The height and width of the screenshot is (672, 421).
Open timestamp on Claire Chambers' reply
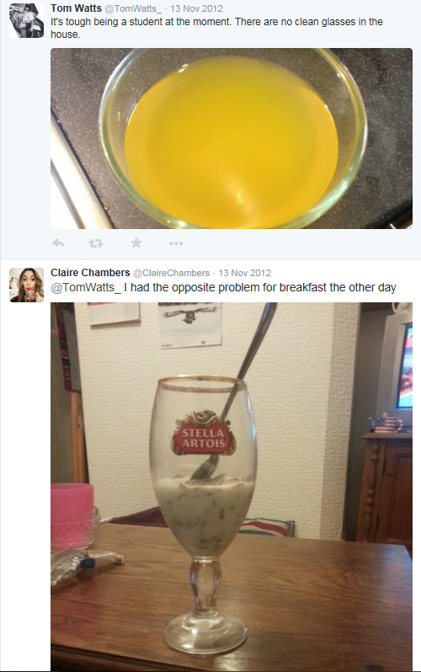(x=244, y=273)
